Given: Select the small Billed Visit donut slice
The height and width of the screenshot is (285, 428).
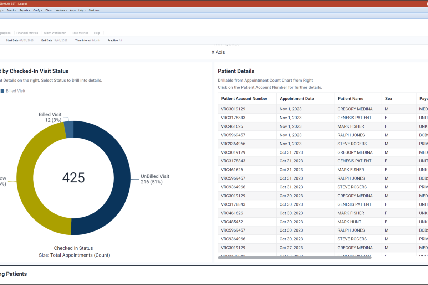Looking at the screenshot, I should pyautogui.click(x=69, y=129).
